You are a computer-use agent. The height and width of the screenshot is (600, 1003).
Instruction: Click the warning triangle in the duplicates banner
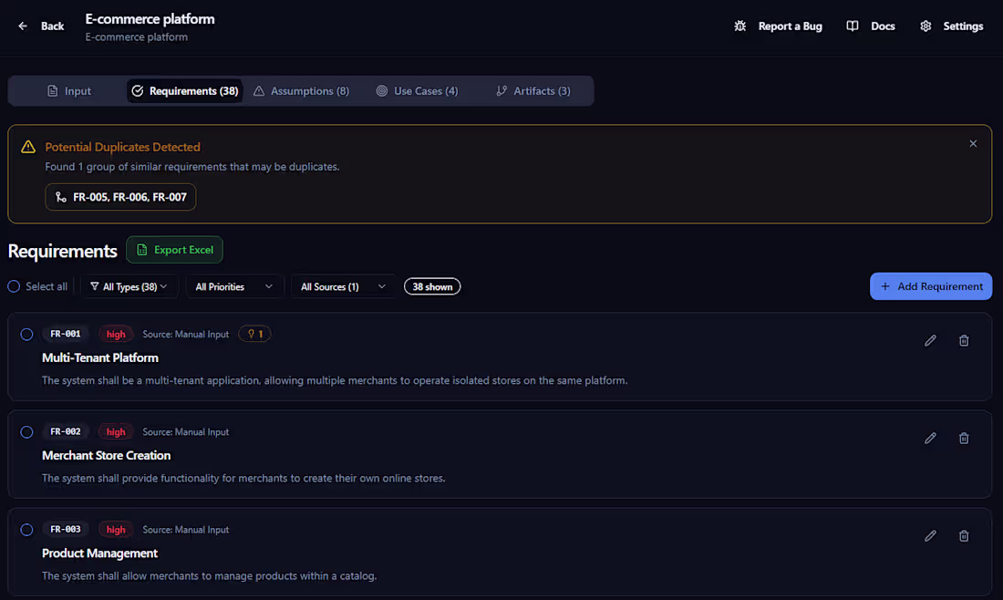coord(28,147)
